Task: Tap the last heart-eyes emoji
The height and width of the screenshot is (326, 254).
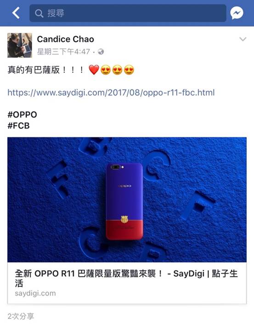Action: 129,70
